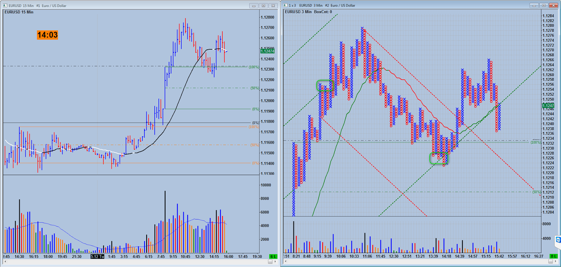Click the orange 14:03 clock label
This screenshot has width=561, height=267.
[47, 35]
